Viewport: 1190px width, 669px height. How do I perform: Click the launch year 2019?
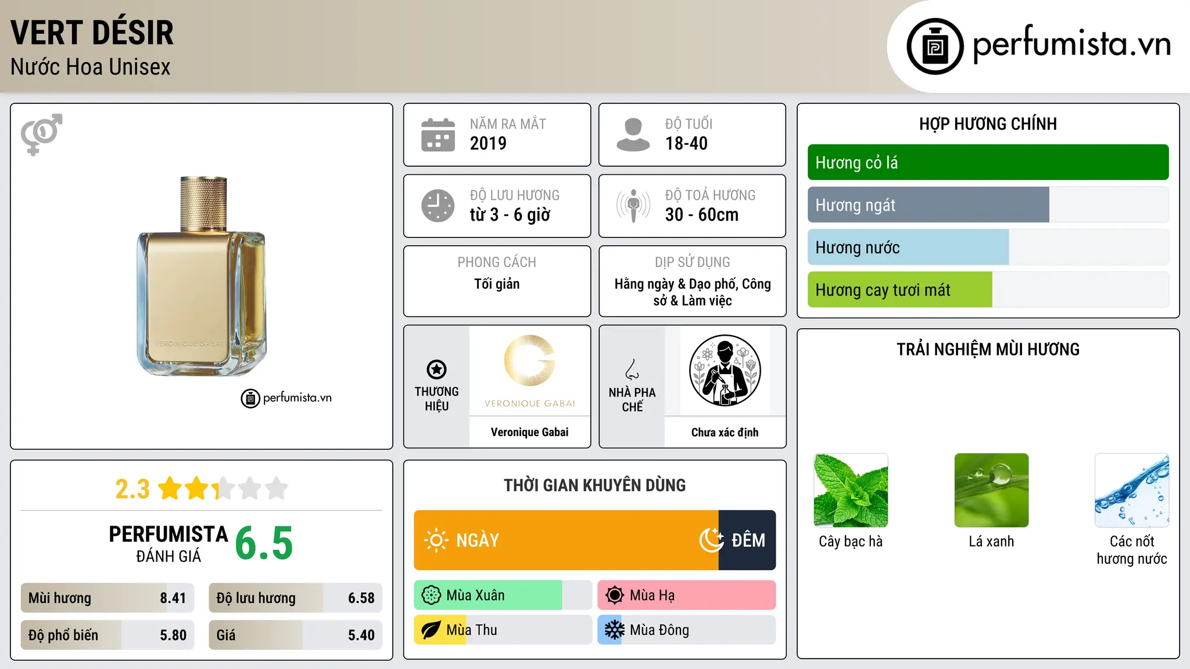click(x=488, y=143)
